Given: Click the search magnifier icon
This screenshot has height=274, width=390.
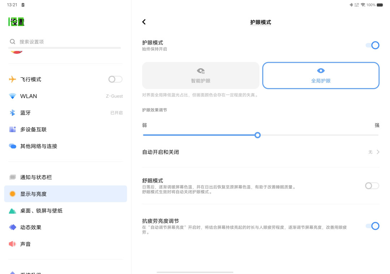Looking at the screenshot, I should pos(12,42).
